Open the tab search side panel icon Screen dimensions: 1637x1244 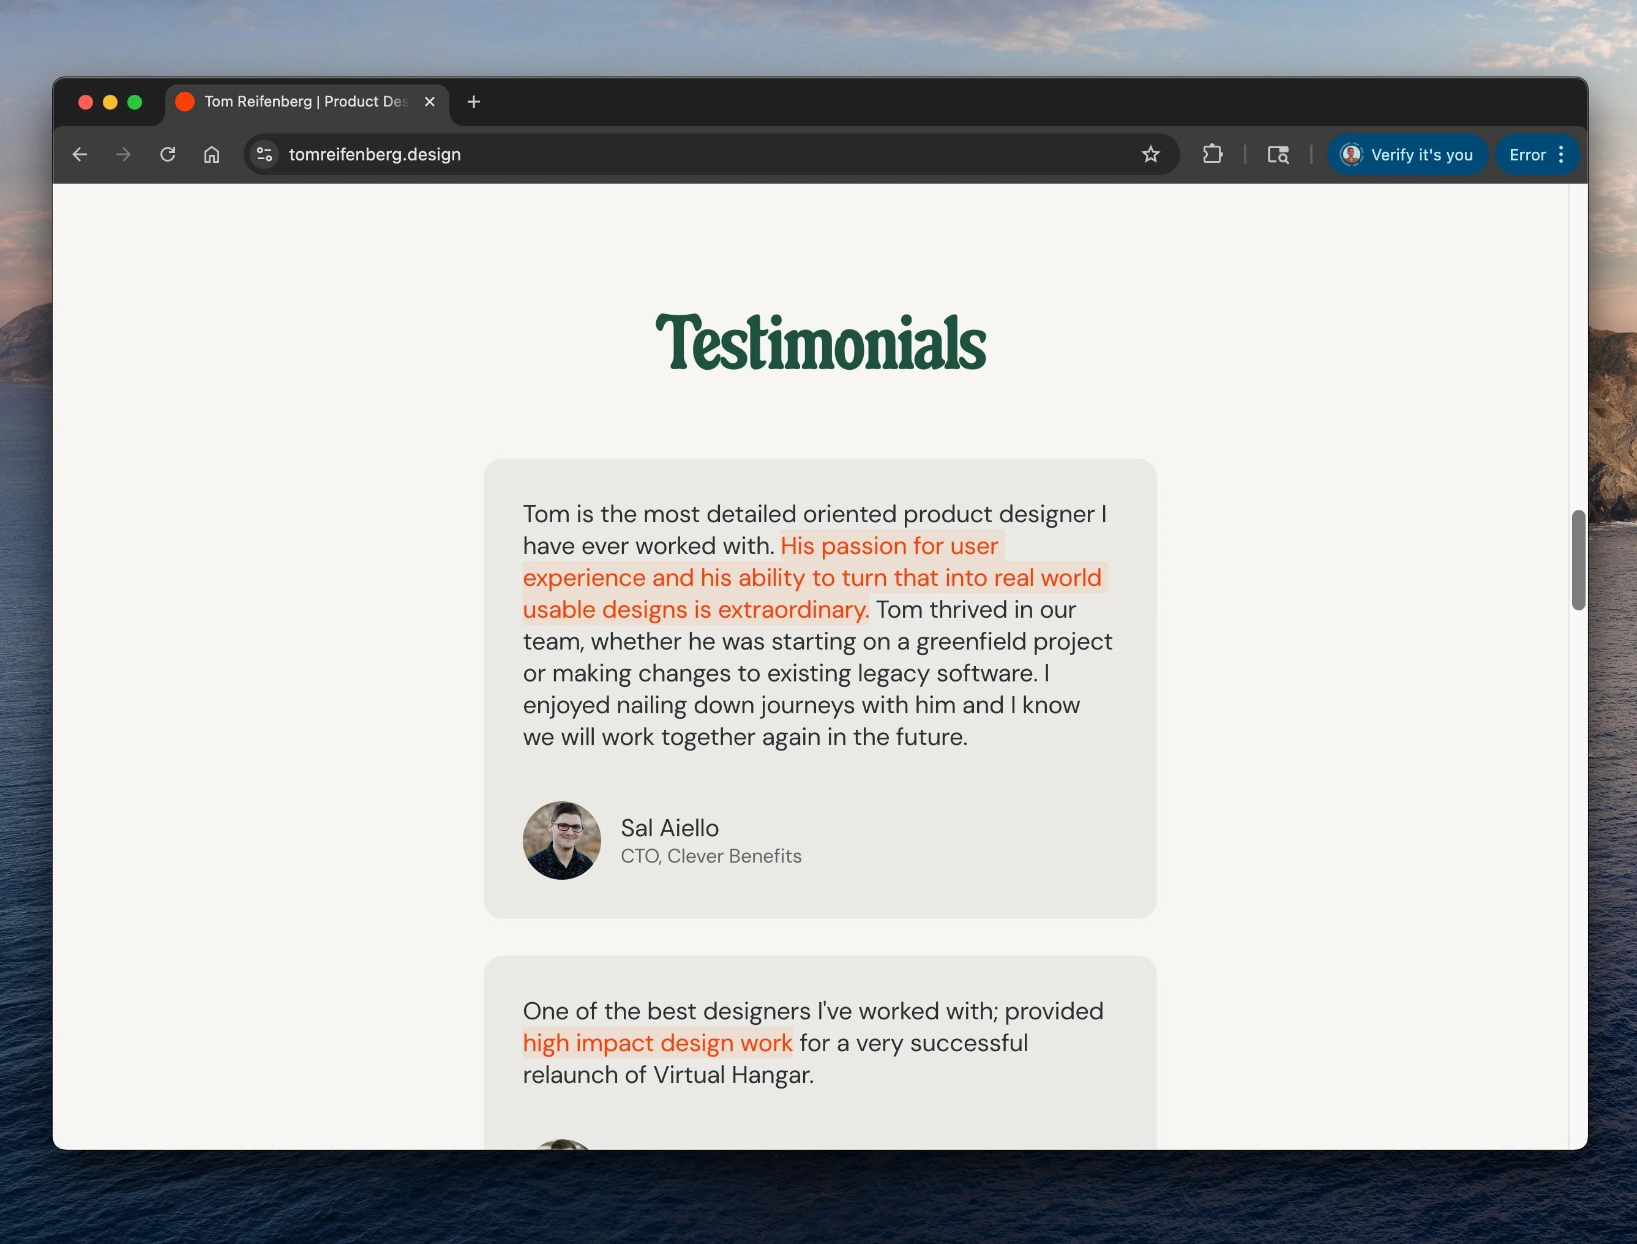(1278, 154)
